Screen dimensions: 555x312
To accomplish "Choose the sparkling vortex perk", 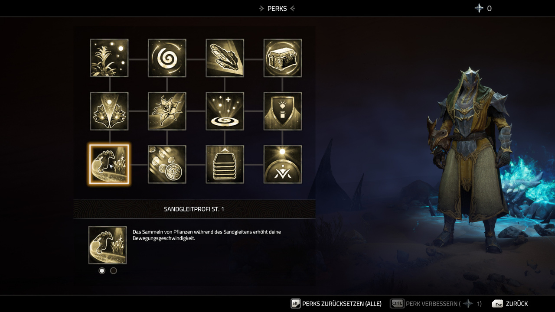I will point(225,111).
